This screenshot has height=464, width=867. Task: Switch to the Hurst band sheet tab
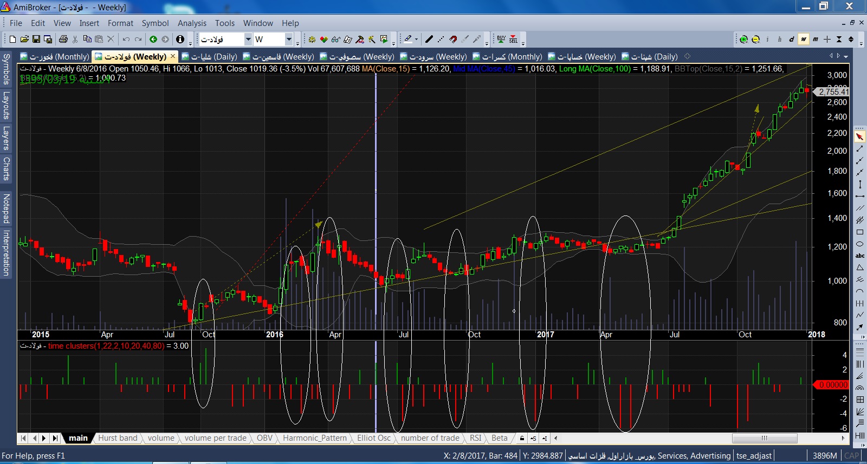(118, 438)
